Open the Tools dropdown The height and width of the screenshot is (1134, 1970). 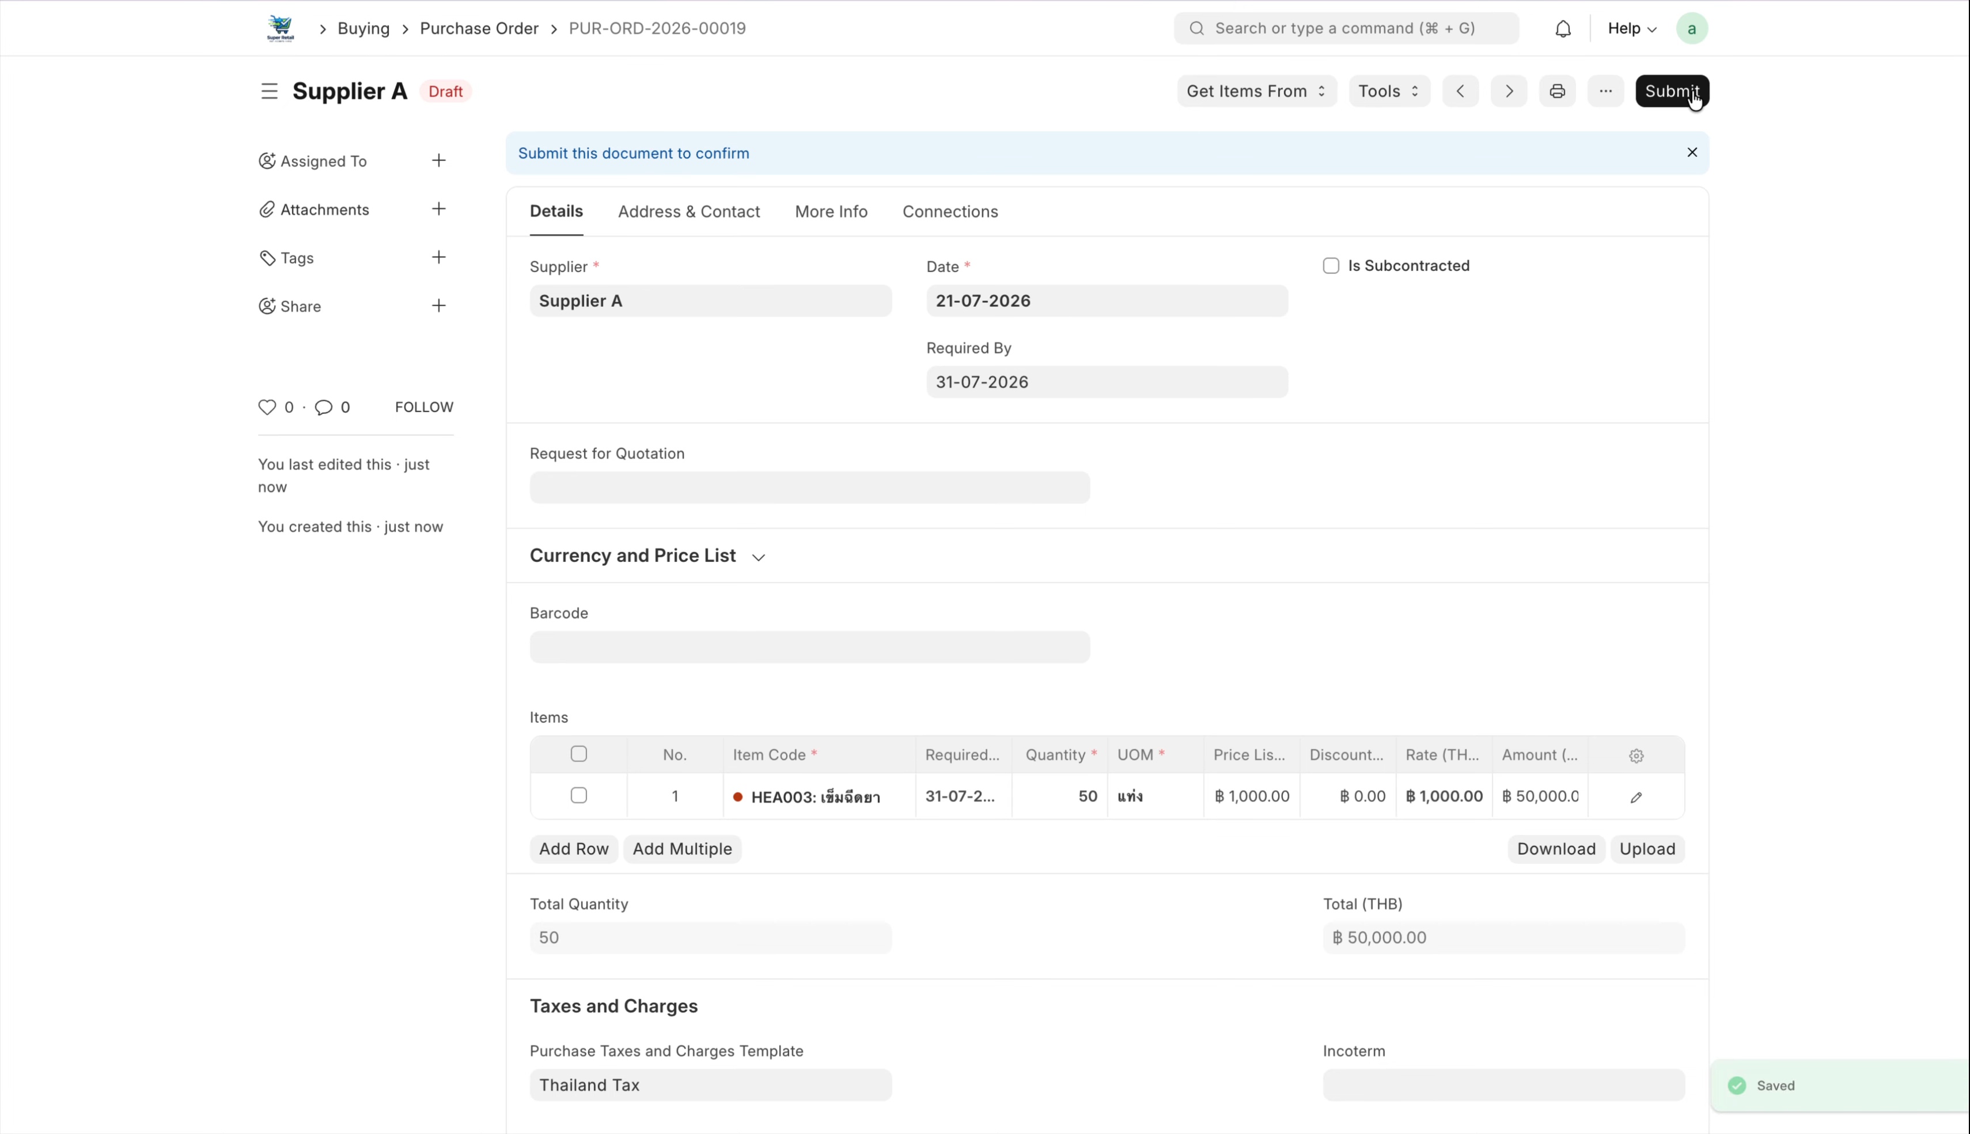1389,91
